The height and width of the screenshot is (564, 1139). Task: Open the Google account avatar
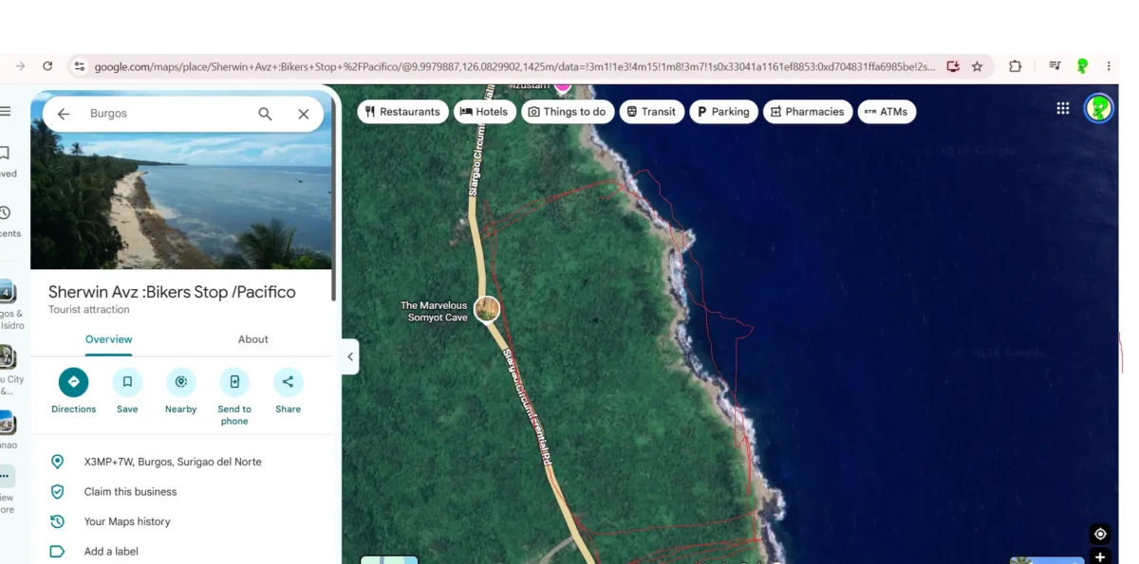pos(1099,108)
